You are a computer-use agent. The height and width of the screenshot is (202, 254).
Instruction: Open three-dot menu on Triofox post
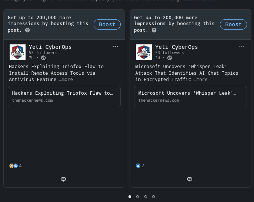pos(116,47)
